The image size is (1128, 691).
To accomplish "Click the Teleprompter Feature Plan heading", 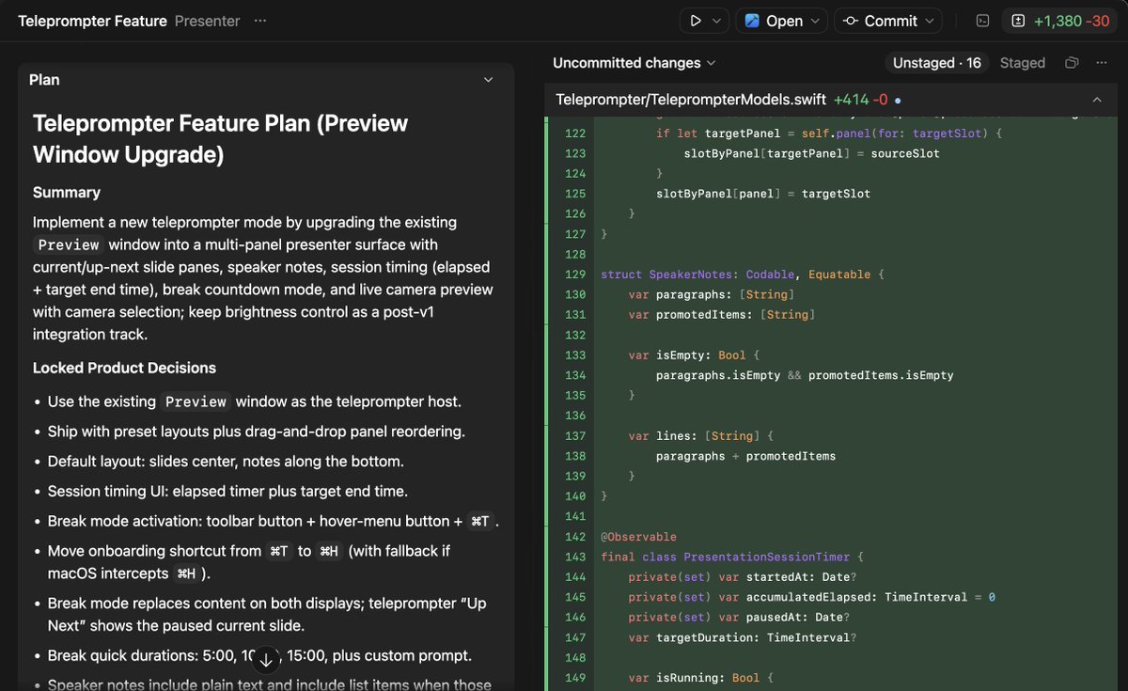I will click(221, 138).
